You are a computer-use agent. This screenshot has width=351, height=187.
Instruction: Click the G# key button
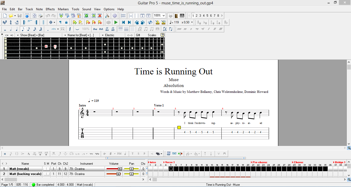[x=138, y=35]
